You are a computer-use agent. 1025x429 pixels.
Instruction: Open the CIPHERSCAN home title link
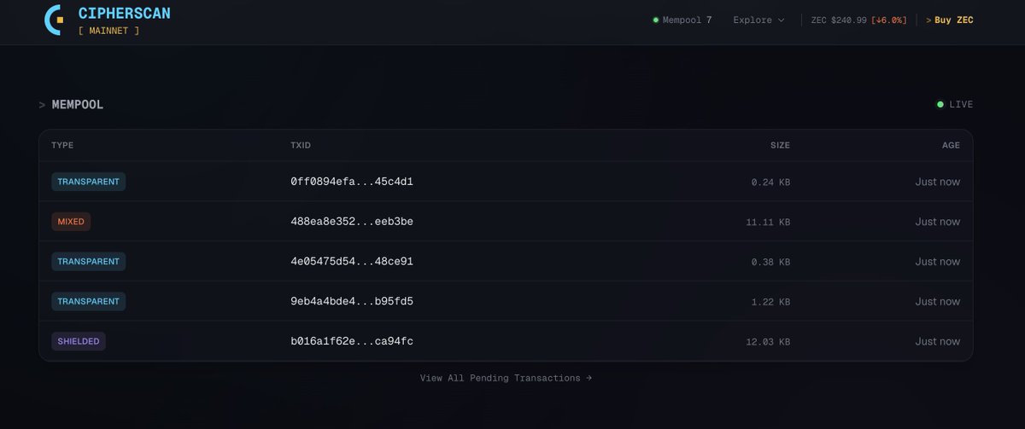[124, 13]
